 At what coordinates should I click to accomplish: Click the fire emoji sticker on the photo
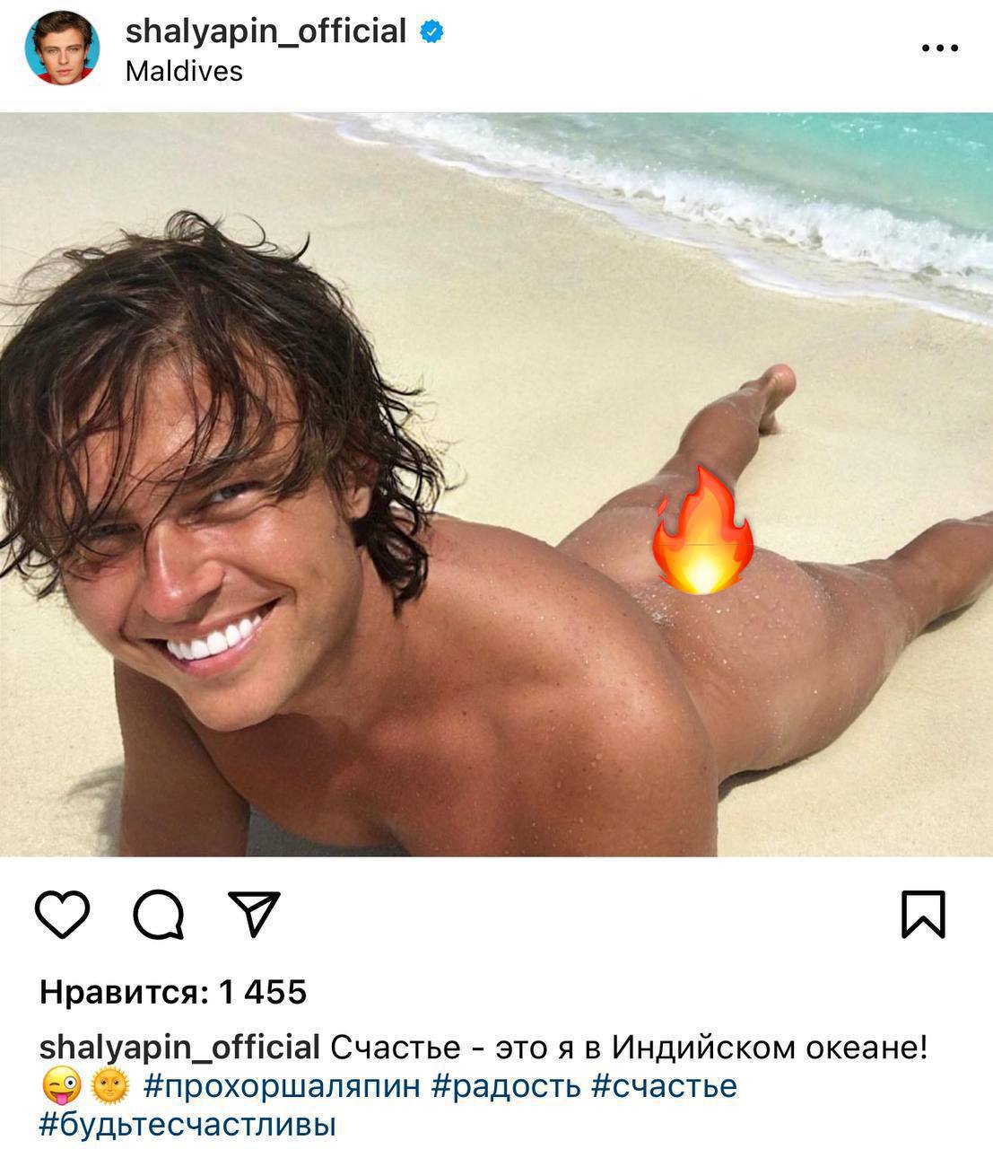click(701, 530)
